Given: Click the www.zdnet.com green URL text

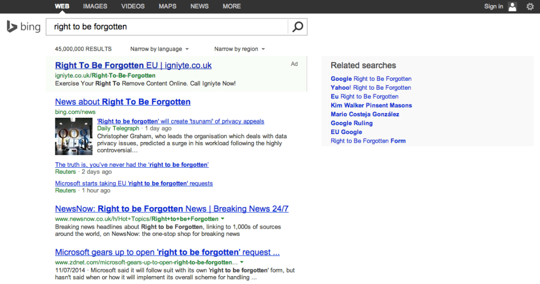Looking at the screenshot, I should click(x=147, y=262).
